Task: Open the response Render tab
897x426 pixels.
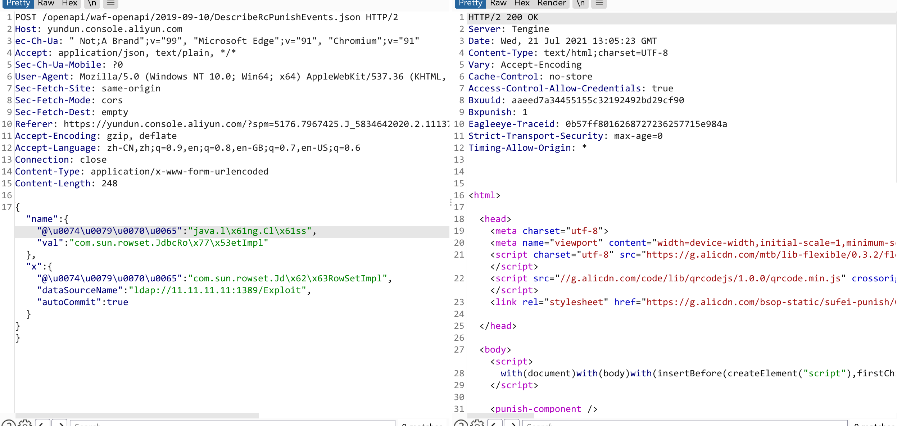Action: 552,3
